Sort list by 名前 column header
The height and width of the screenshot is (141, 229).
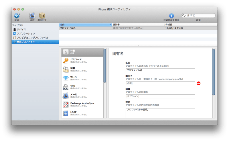(85, 25)
